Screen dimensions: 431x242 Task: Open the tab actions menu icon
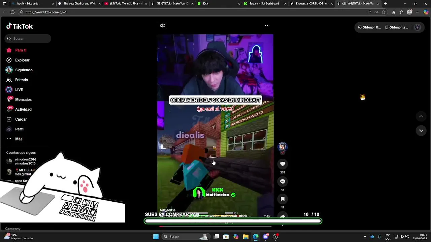[x=4, y=4]
